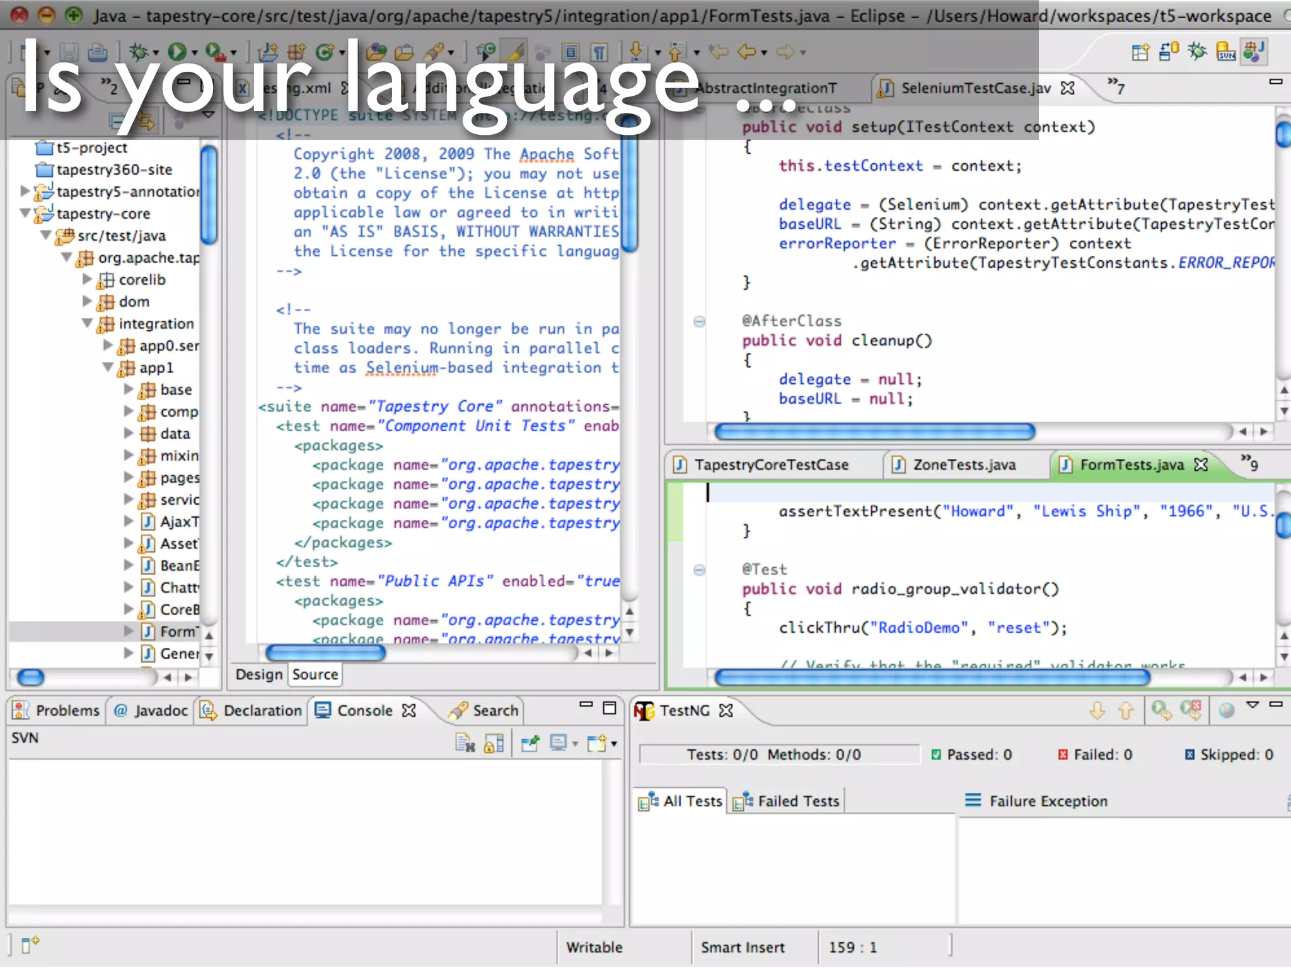Switch to the Java perspective icon
The image size is (1291, 968).
pos(1254,52)
